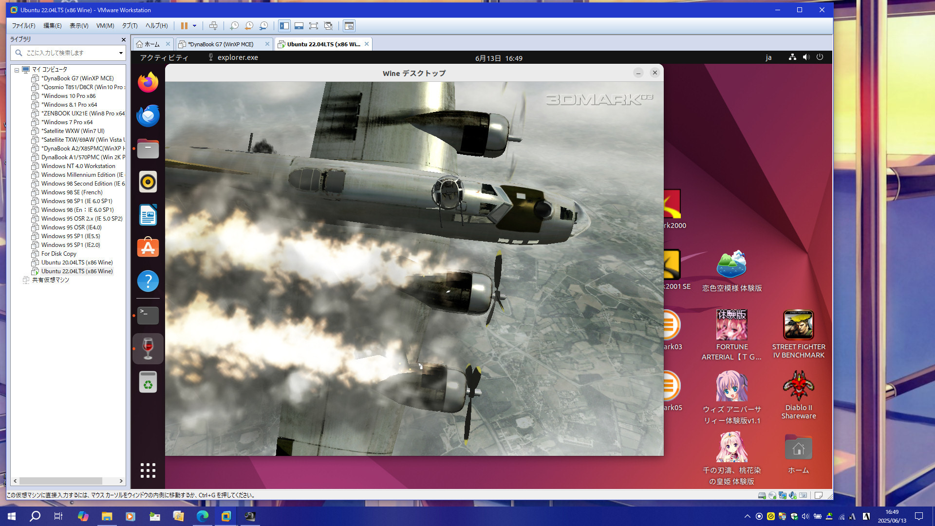Click the library search input field

coord(68,53)
